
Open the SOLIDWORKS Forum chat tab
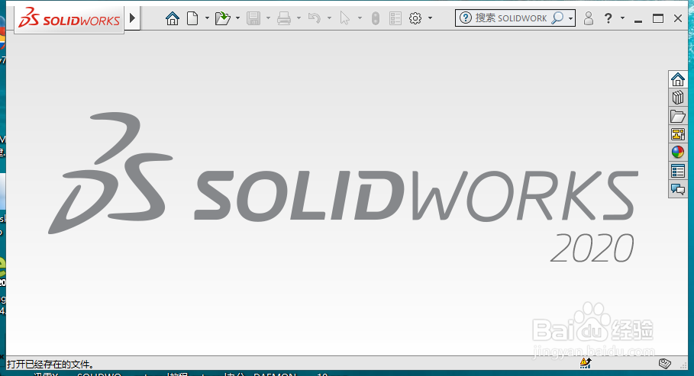point(678,189)
